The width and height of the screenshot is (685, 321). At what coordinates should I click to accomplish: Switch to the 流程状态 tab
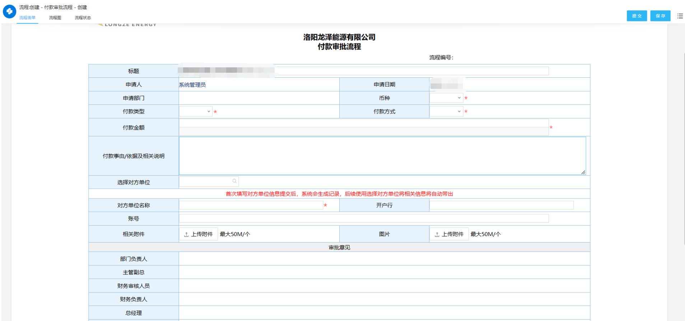pyautogui.click(x=83, y=18)
